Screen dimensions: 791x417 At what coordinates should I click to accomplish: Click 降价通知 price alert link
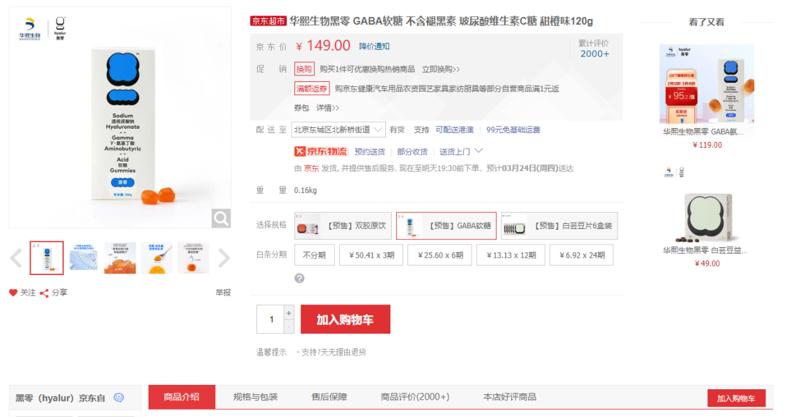[374, 46]
